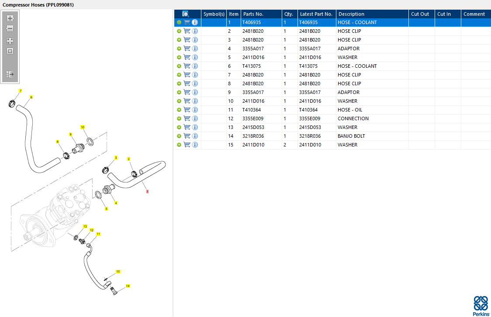491x317 pixels.
Task: Open info for item 7 hose clip
Action: [195, 75]
